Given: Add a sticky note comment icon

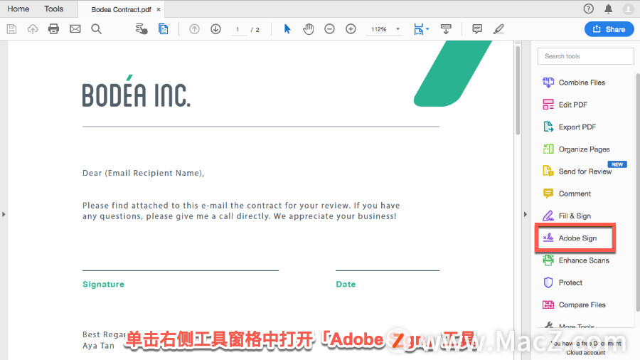Looking at the screenshot, I should pos(476,29).
